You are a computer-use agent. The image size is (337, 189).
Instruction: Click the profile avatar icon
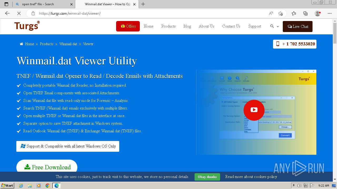click(318, 13)
